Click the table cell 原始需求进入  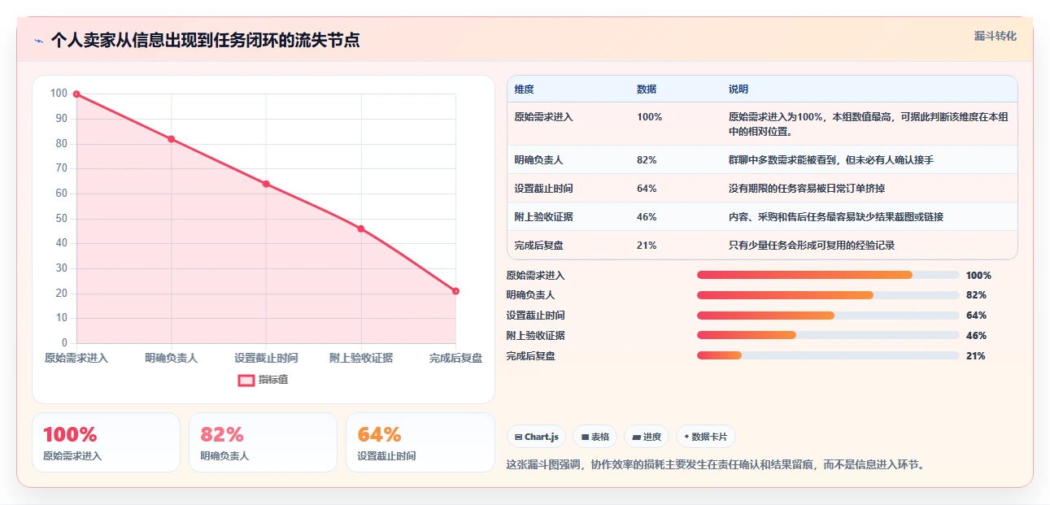[x=544, y=117]
